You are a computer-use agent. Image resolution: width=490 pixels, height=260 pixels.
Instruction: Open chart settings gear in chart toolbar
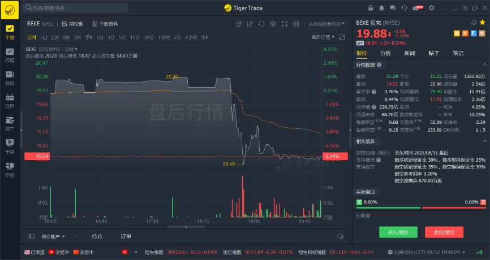point(273,24)
